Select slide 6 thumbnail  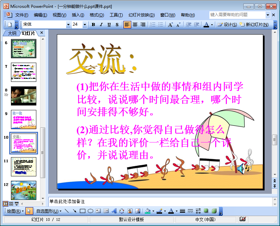click(24, 49)
